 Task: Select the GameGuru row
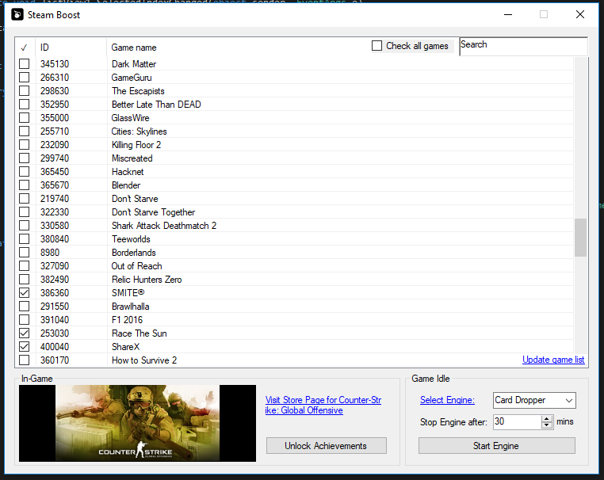click(x=296, y=77)
